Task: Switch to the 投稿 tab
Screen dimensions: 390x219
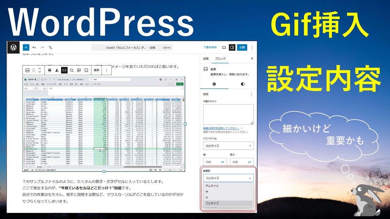Action: pos(206,59)
